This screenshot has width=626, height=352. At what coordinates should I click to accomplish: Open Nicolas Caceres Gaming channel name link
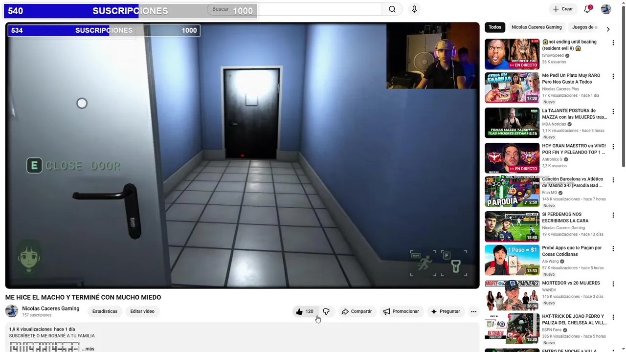pyautogui.click(x=50, y=308)
